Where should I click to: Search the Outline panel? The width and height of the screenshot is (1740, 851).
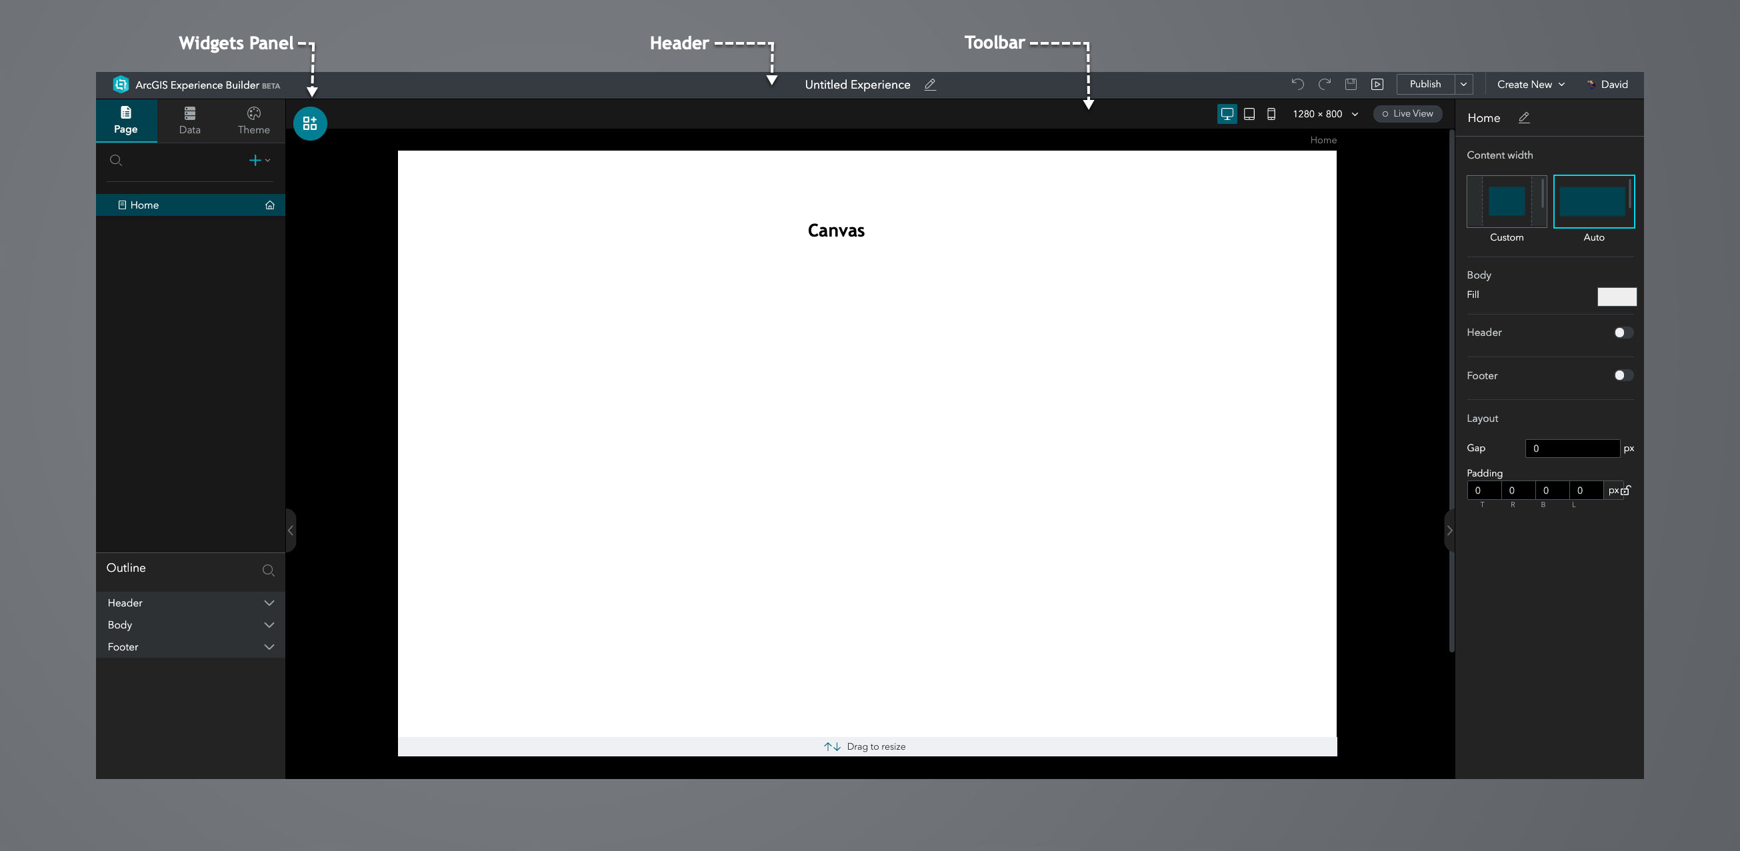pos(268,570)
